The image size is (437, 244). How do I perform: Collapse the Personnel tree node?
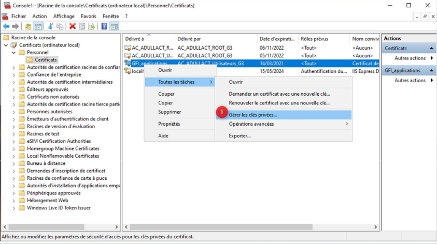(x=14, y=53)
